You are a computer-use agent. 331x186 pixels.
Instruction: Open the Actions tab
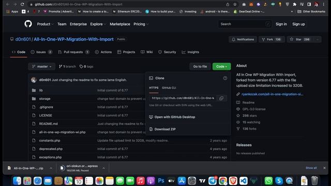coord(103,52)
